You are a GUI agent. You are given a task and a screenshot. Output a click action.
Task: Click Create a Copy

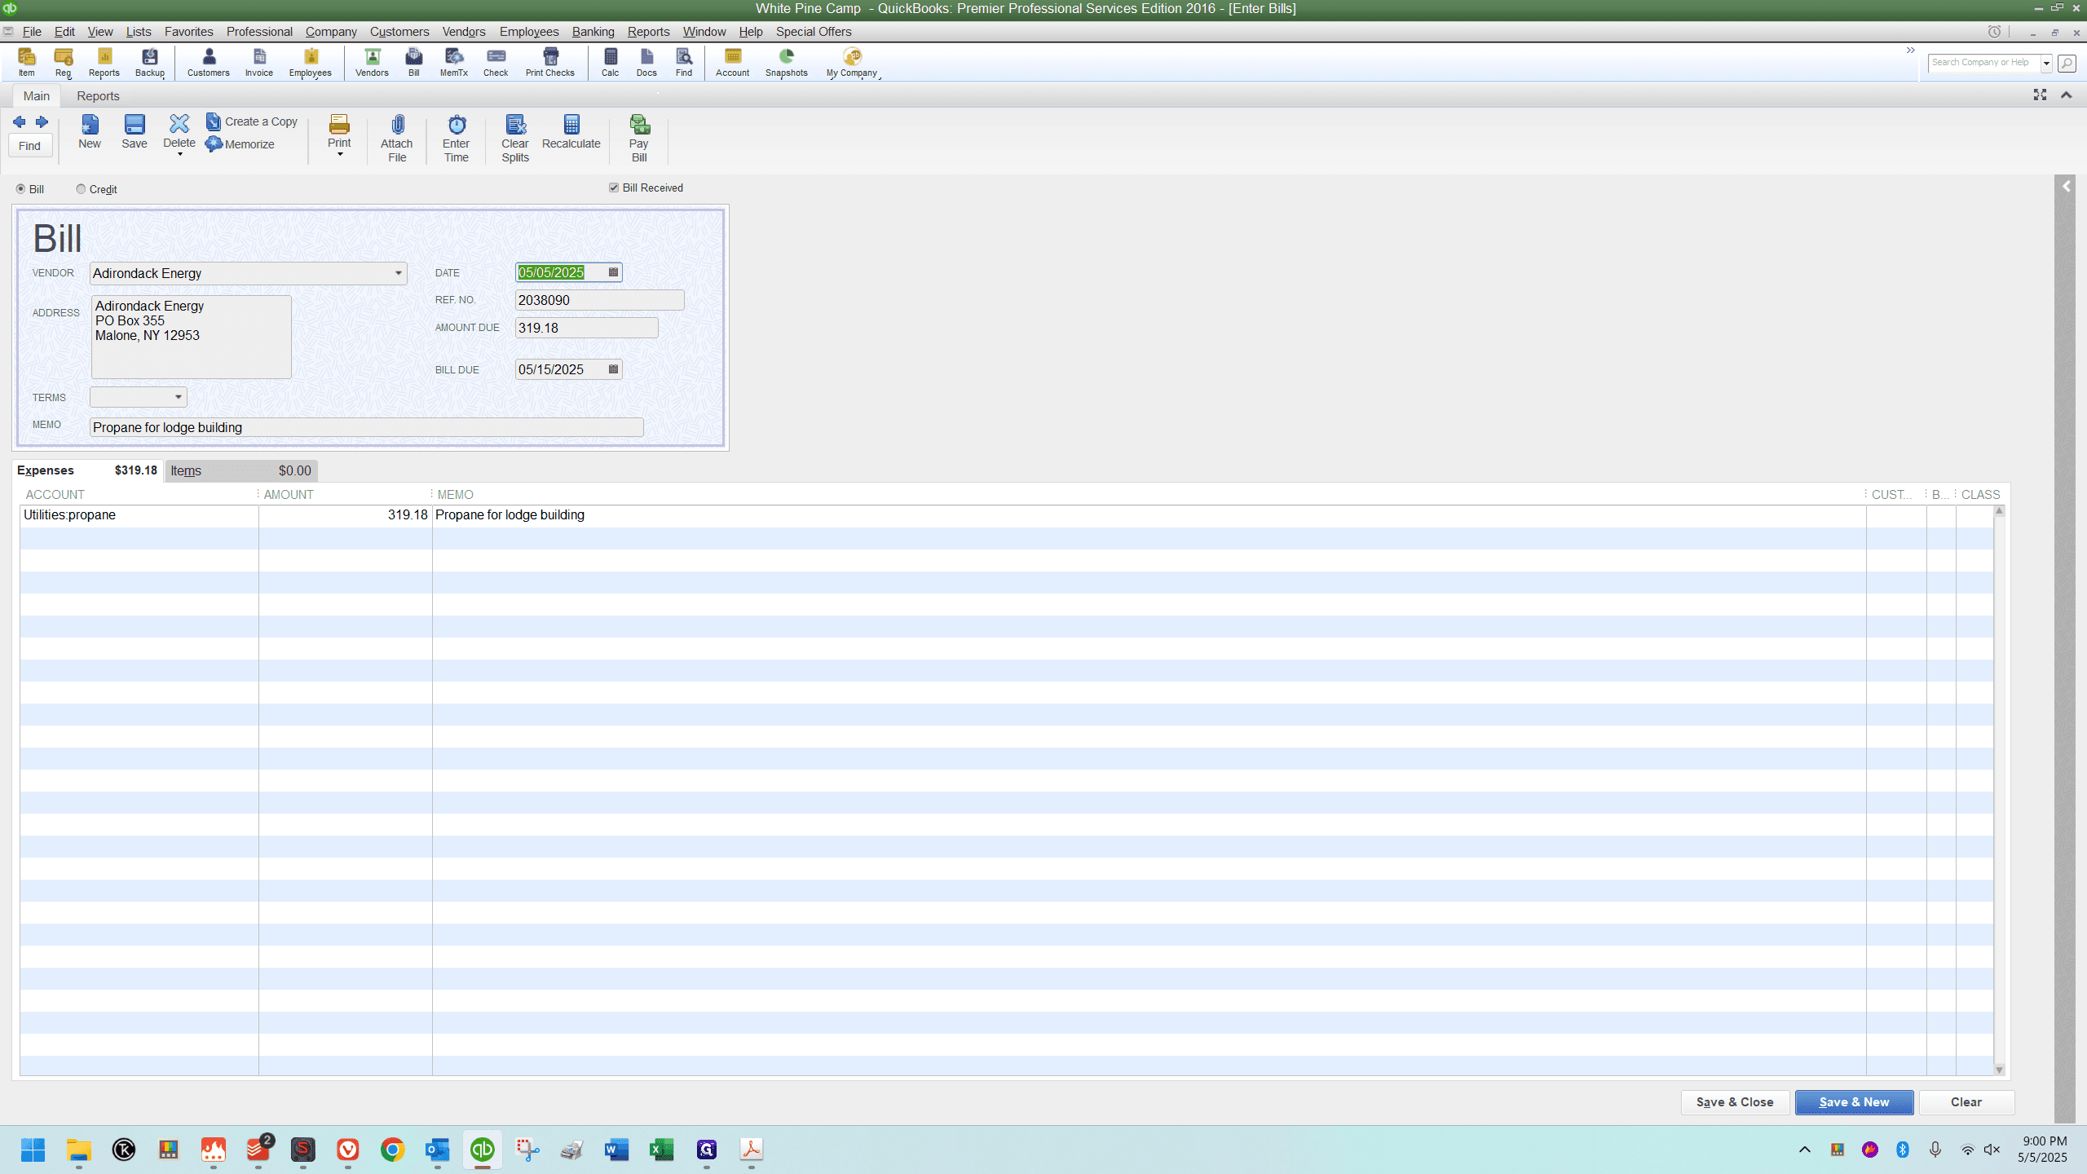pyautogui.click(x=252, y=121)
